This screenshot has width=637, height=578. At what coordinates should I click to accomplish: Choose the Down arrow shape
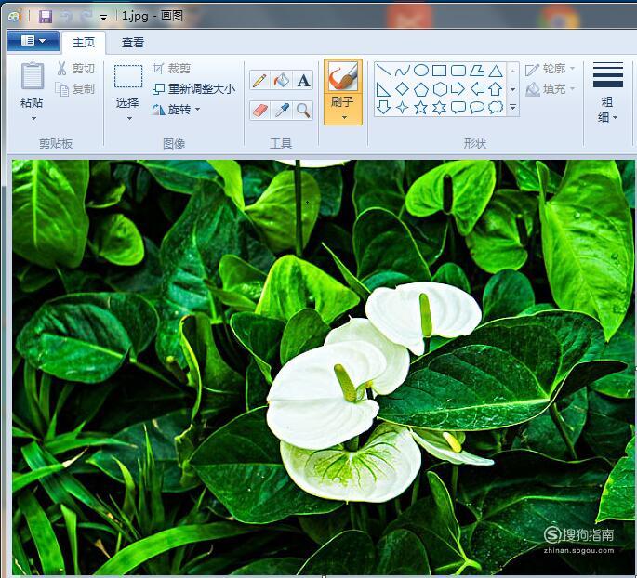click(383, 107)
